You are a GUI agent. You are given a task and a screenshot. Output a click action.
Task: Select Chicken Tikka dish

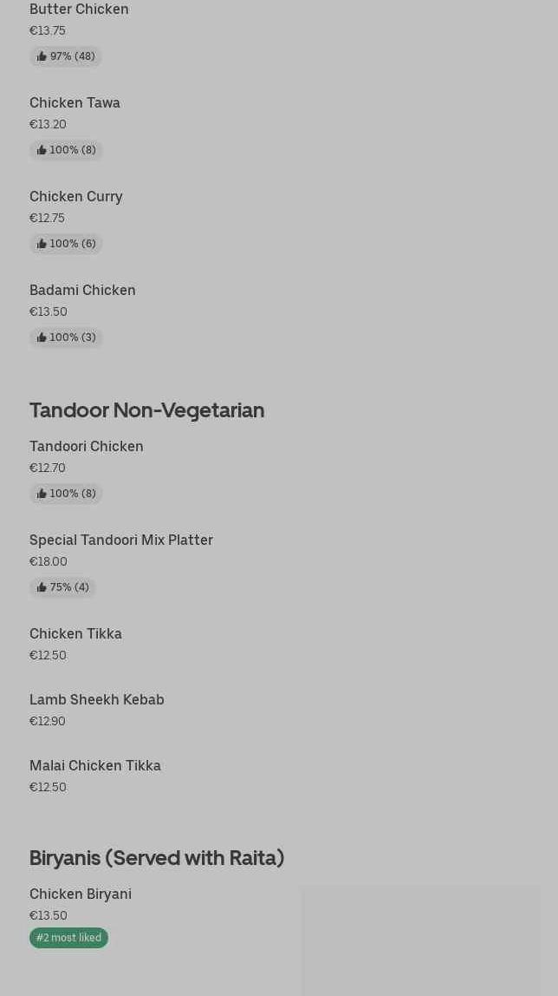click(75, 634)
